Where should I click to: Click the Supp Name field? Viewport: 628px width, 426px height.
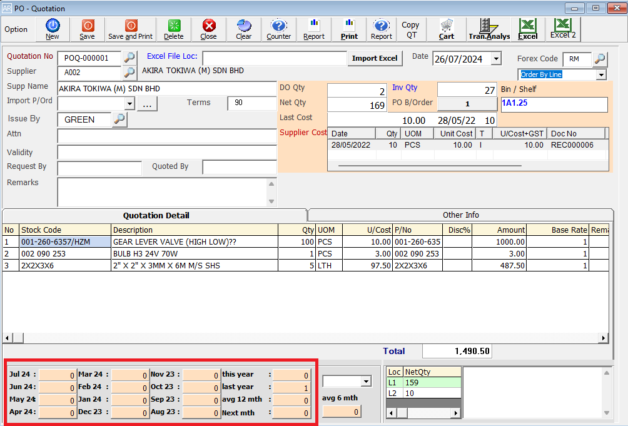(167, 89)
